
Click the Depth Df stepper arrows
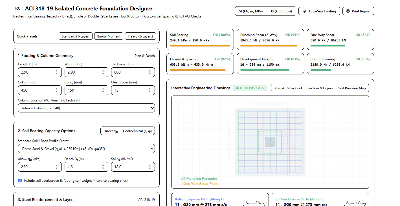103,167
